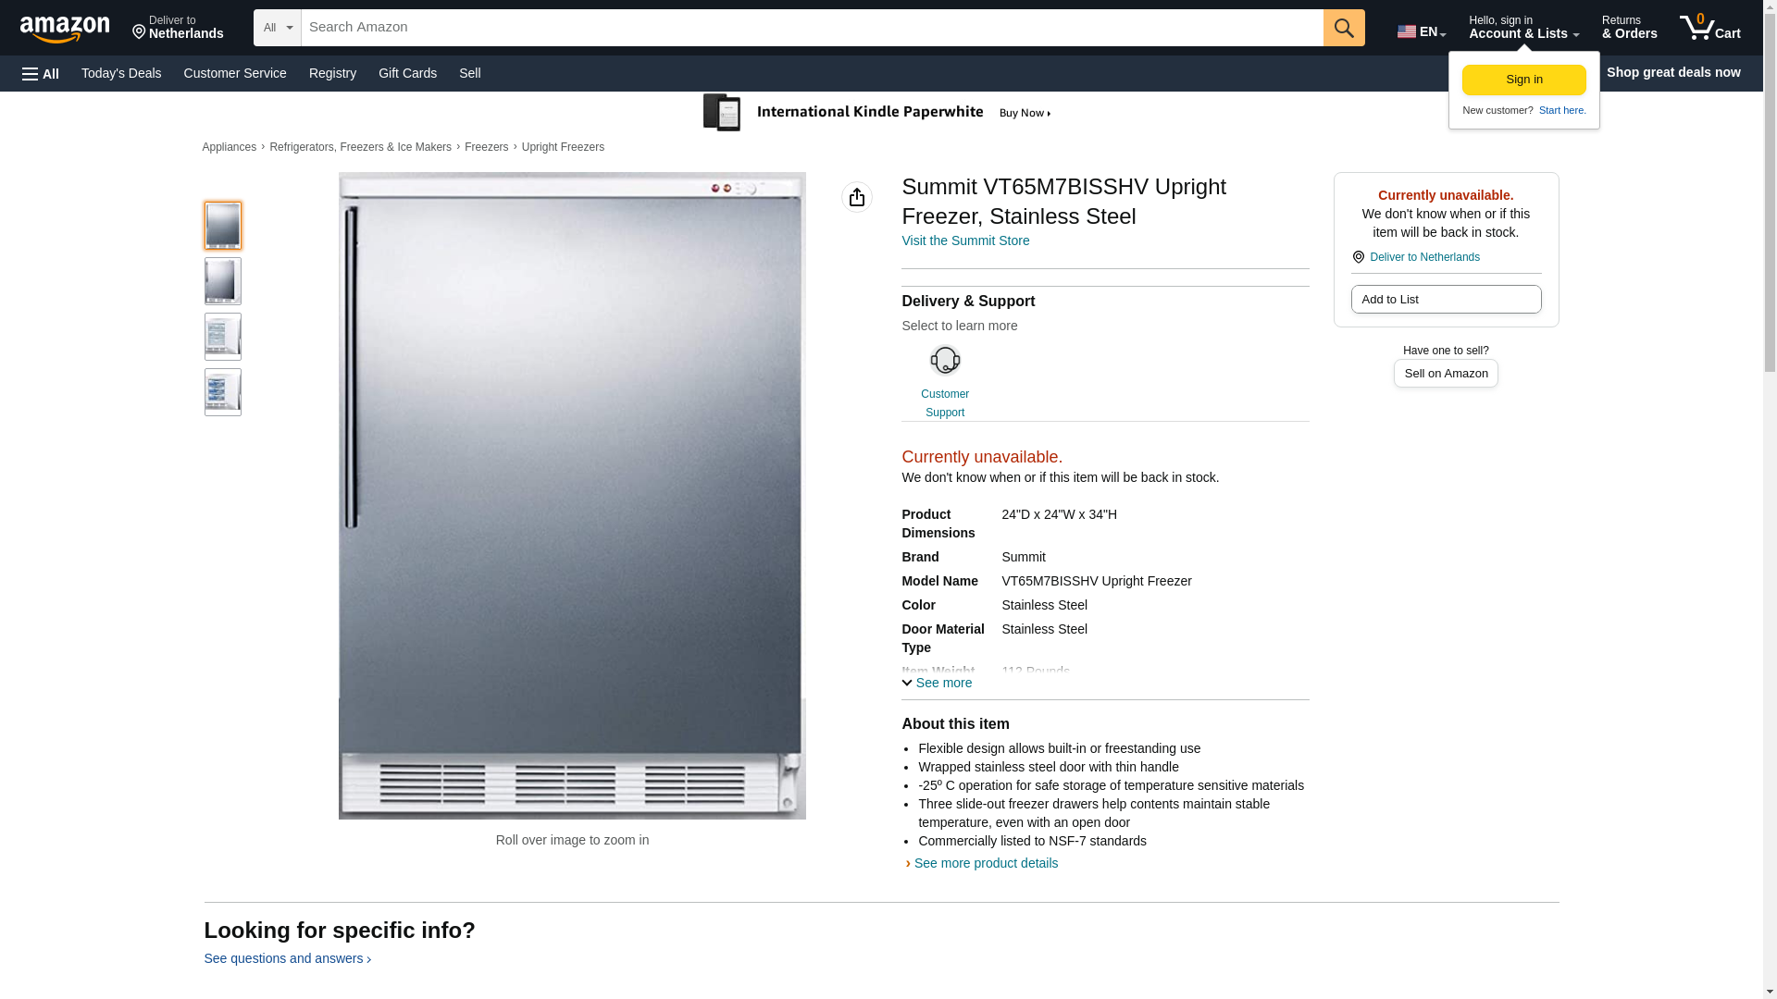
Task: Go to Gift Cards nav item
Action: coord(407,73)
